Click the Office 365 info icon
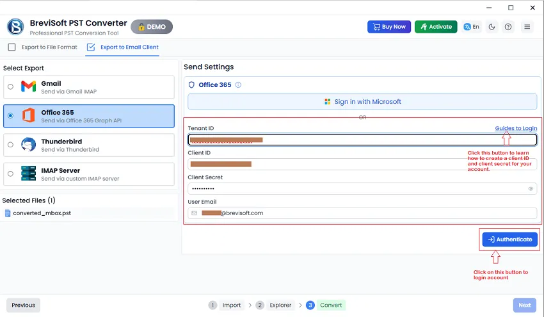 tap(238, 85)
